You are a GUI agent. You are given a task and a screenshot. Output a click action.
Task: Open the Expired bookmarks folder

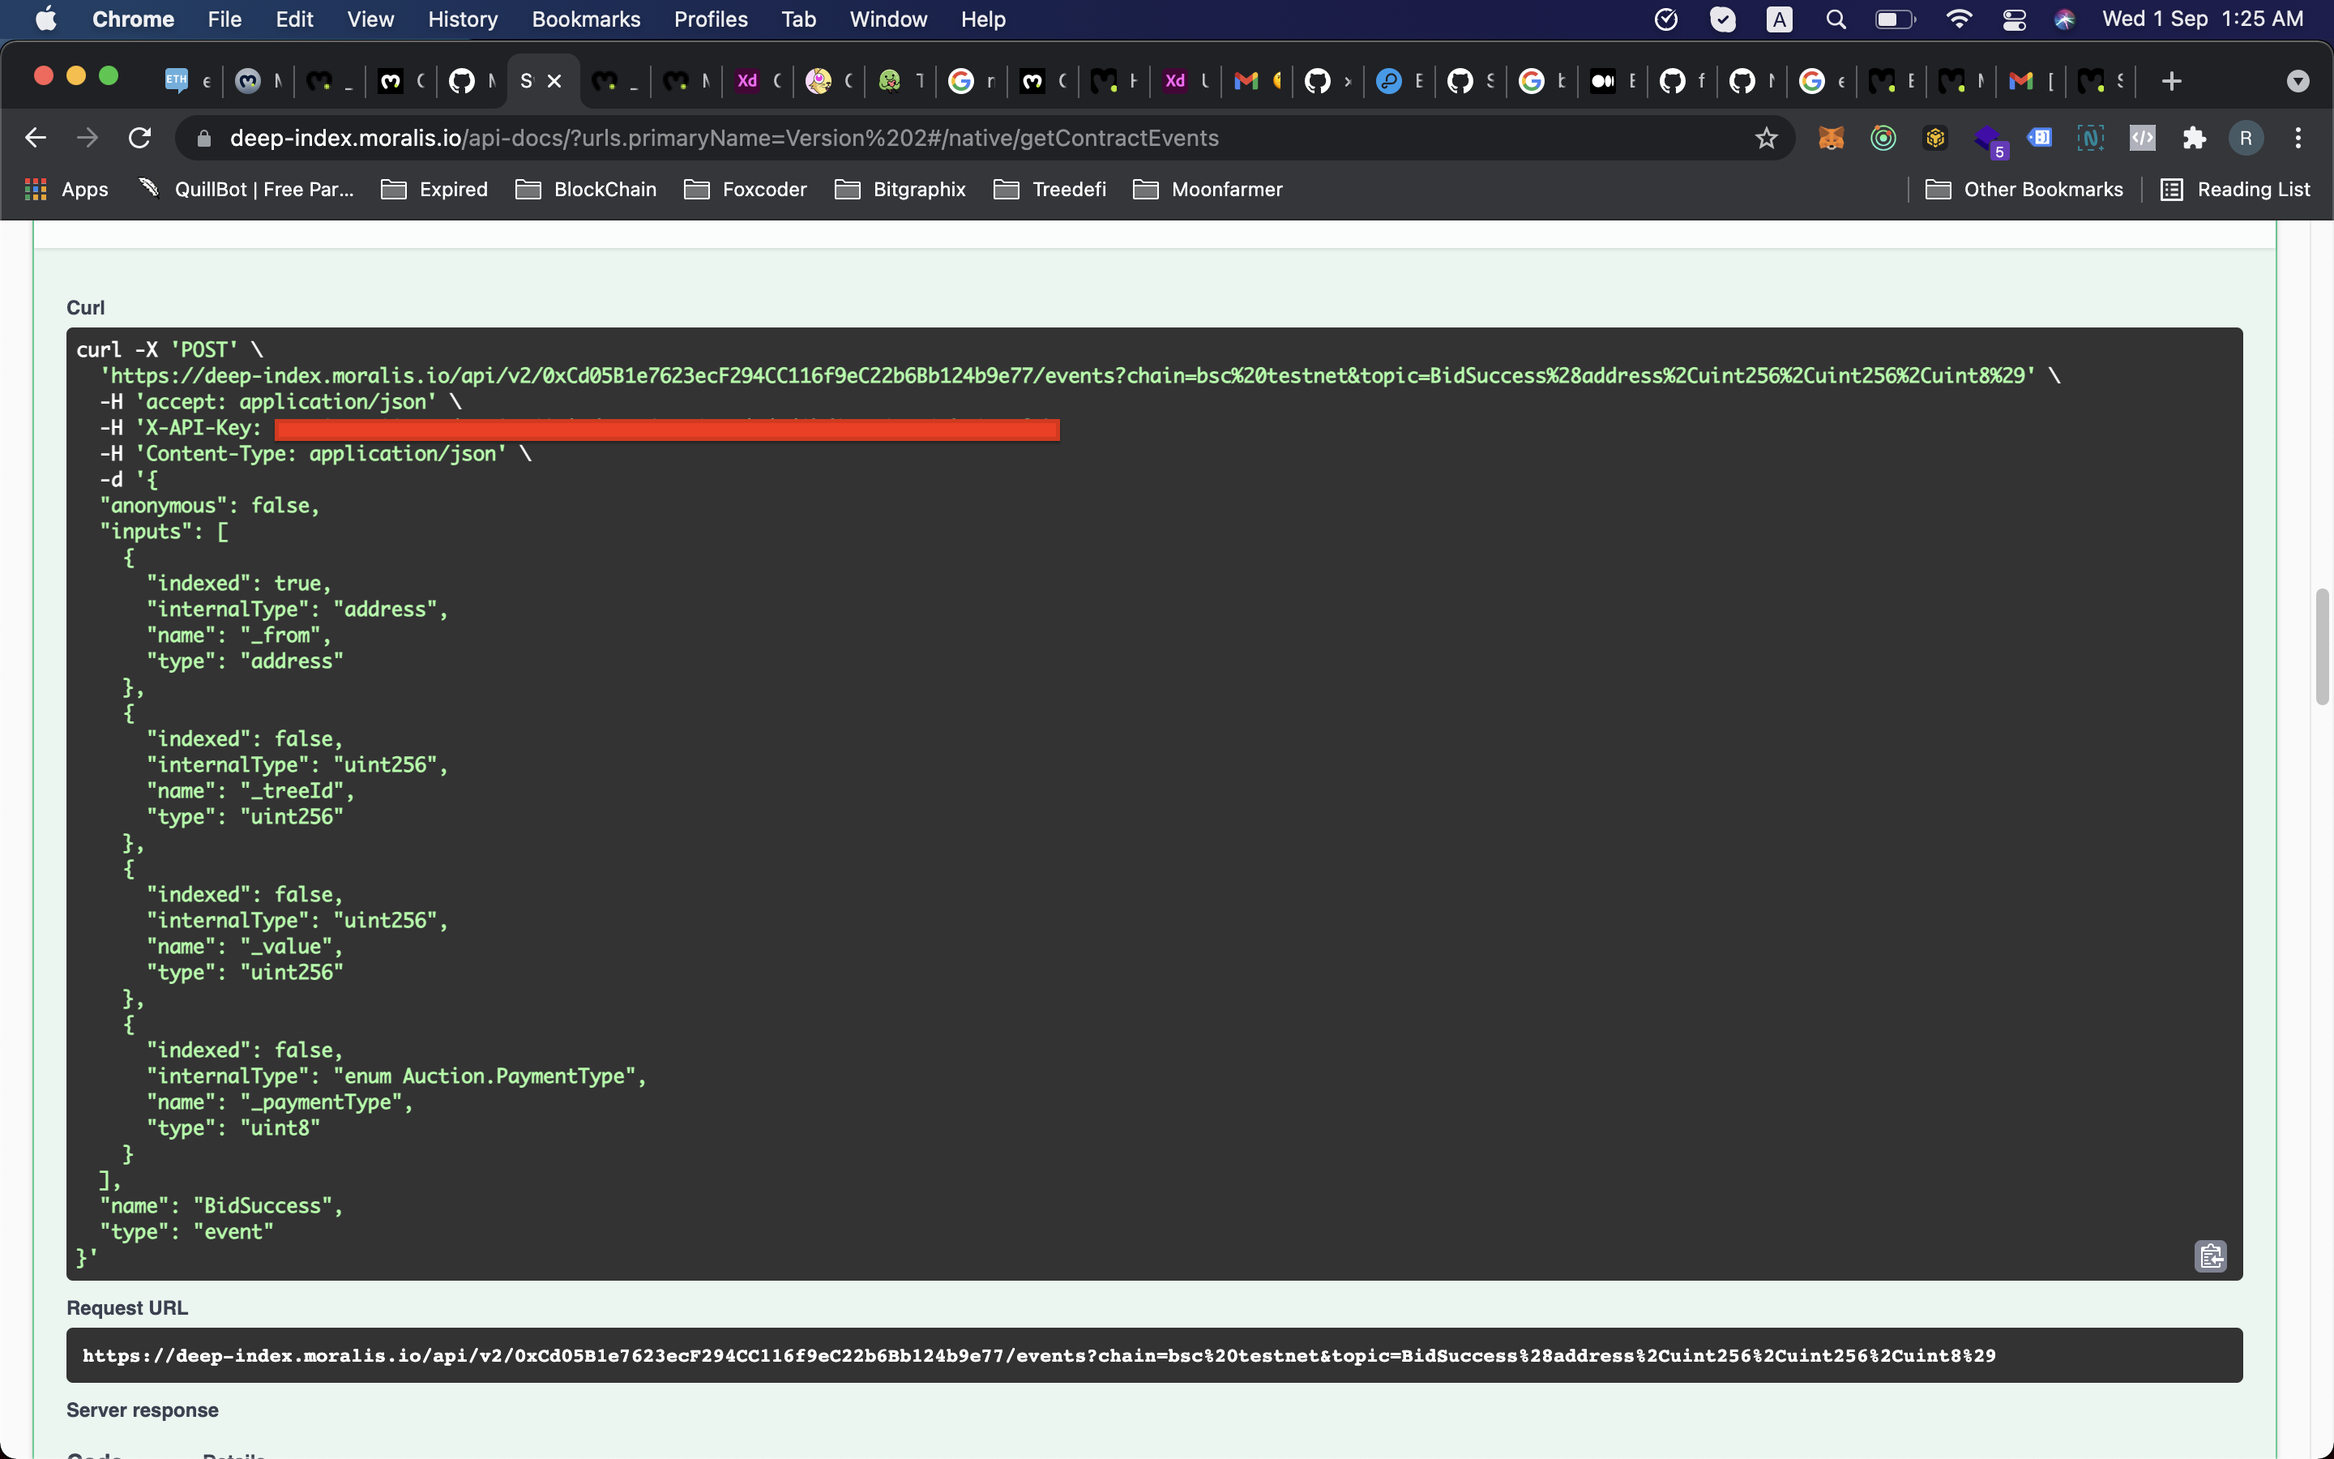434,189
